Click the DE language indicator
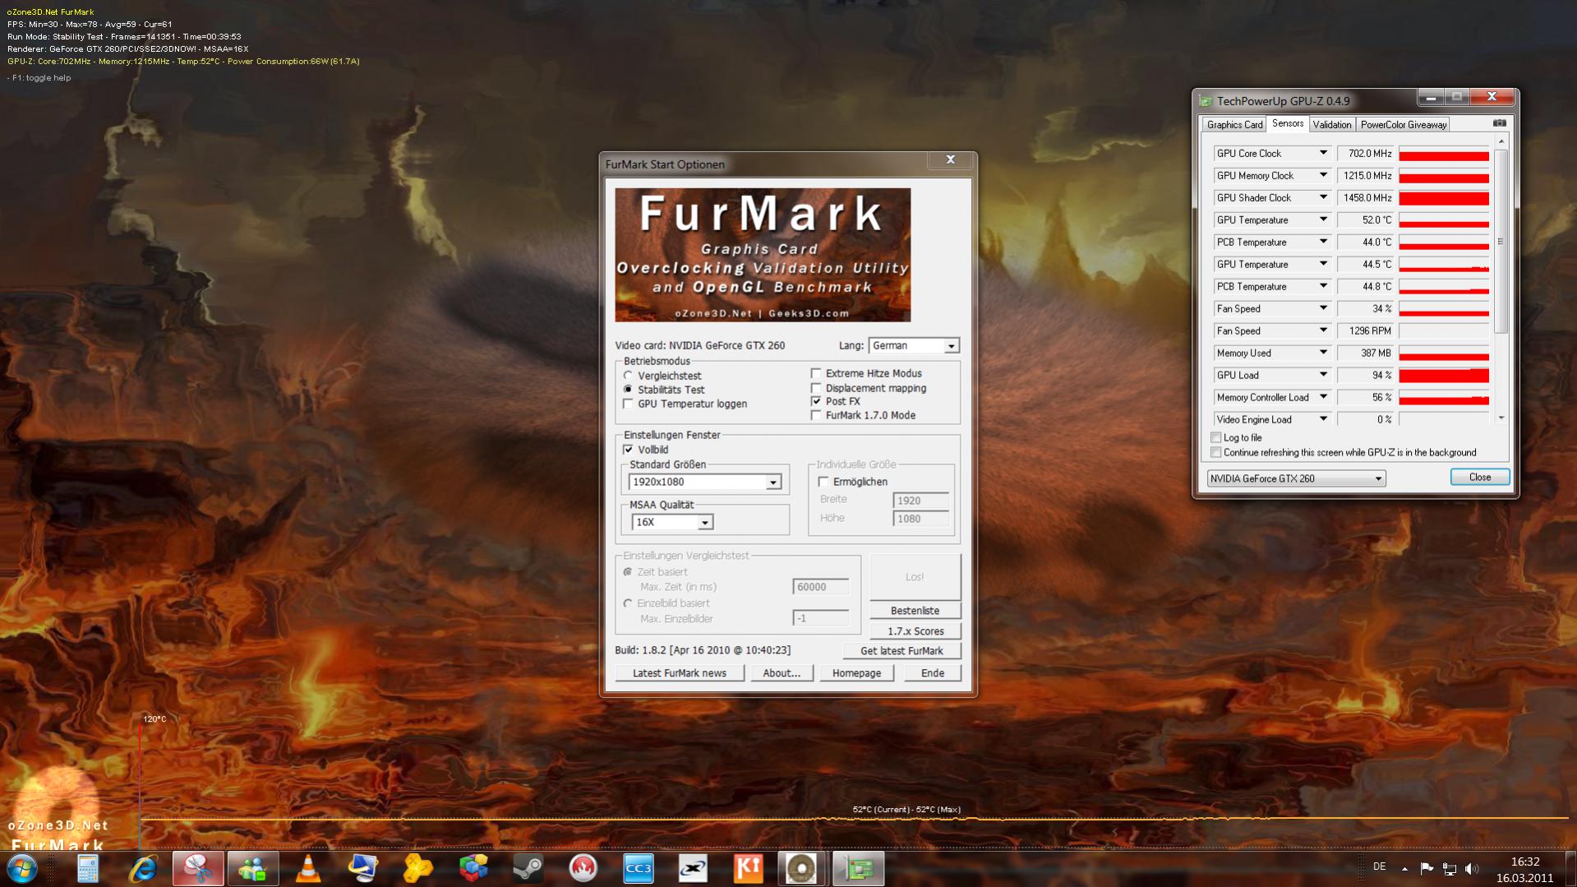 (1380, 866)
